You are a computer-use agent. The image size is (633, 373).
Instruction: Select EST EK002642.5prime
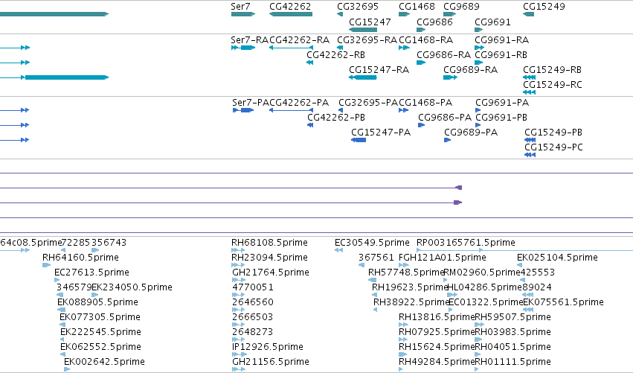[x=104, y=362]
